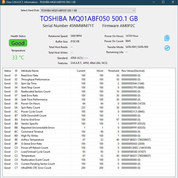Select the C2 Temperature attribute row
Viewport: 178px width, 178px height.
[89, 156]
